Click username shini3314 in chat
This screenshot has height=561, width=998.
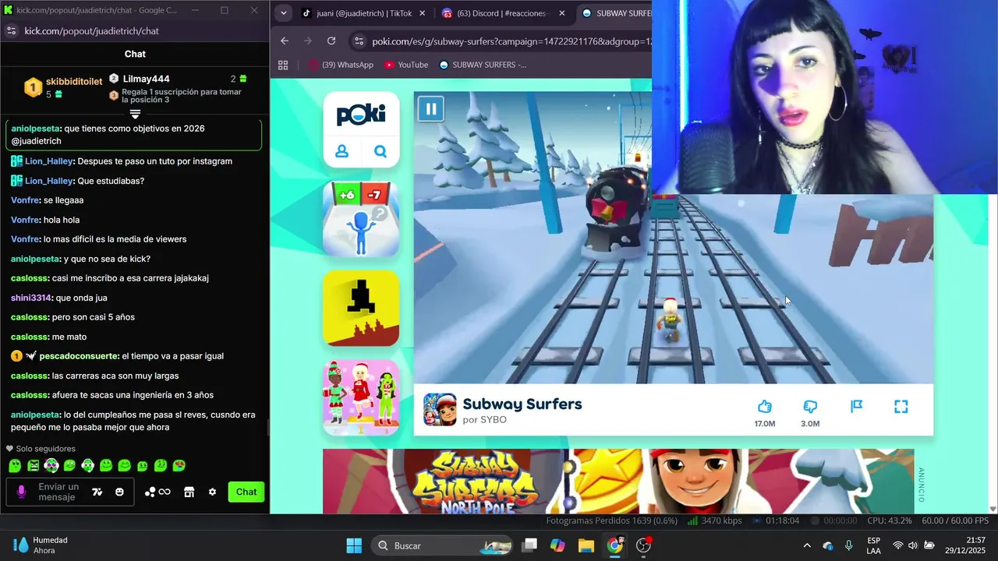tap(30, 298)
